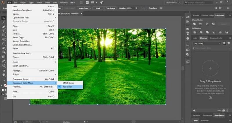Click the help question mark in Libraries panel
Viewport: 232px width, 123px height.
[210, 98]
